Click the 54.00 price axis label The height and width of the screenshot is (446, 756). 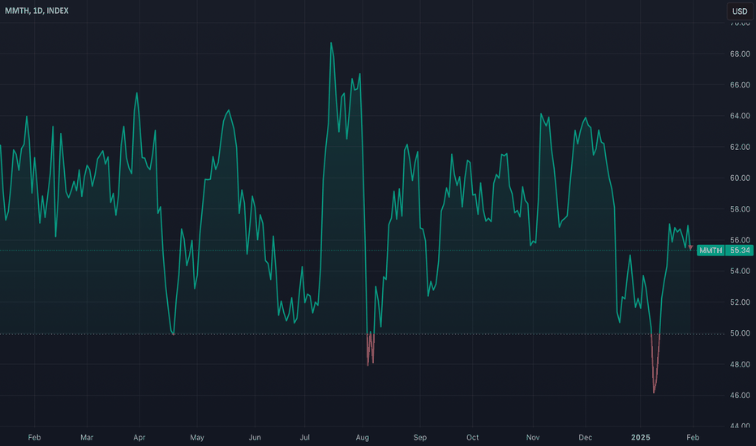tap(740, 271)
